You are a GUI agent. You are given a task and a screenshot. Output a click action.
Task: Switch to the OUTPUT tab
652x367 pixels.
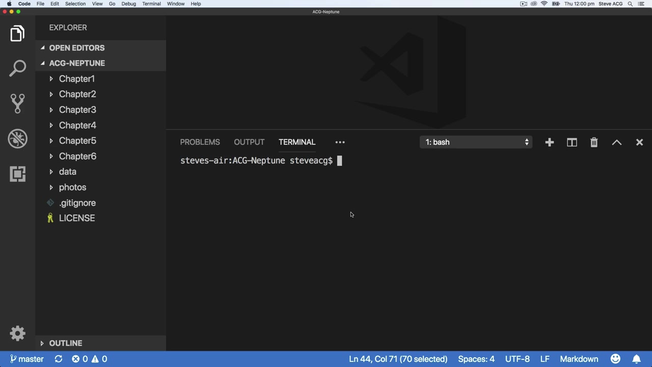(x=249, y=142)
